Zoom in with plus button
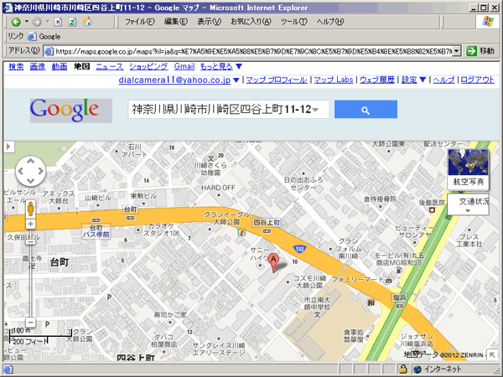Screen dimensions: 503x377 pyautogui.click(x=30, y=224)
